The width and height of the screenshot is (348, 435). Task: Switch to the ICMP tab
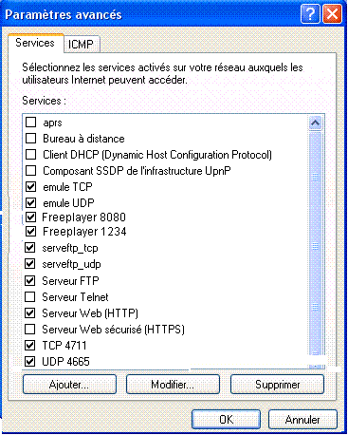(82, 44)
